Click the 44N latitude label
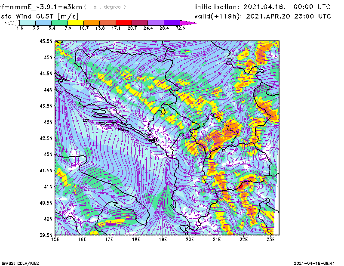The height and width of the screenshot is (266, 344). click(48, 90)
